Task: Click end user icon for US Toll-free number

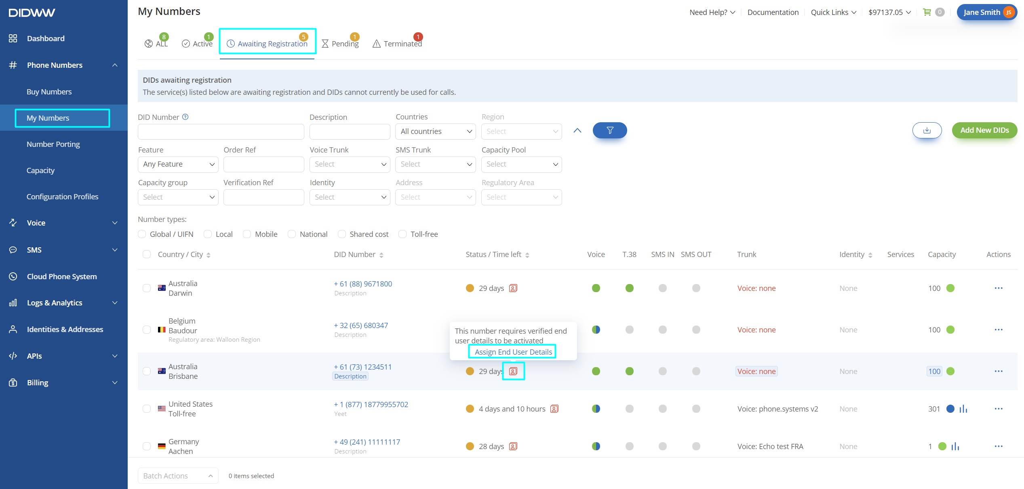Action: coord(554,409)
